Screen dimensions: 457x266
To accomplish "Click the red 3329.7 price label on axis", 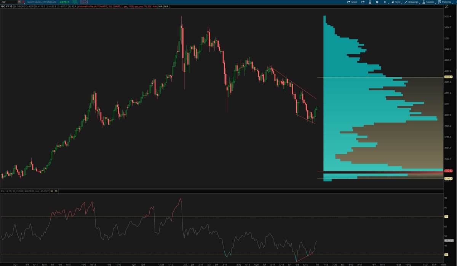I will (x=448, y=171).
